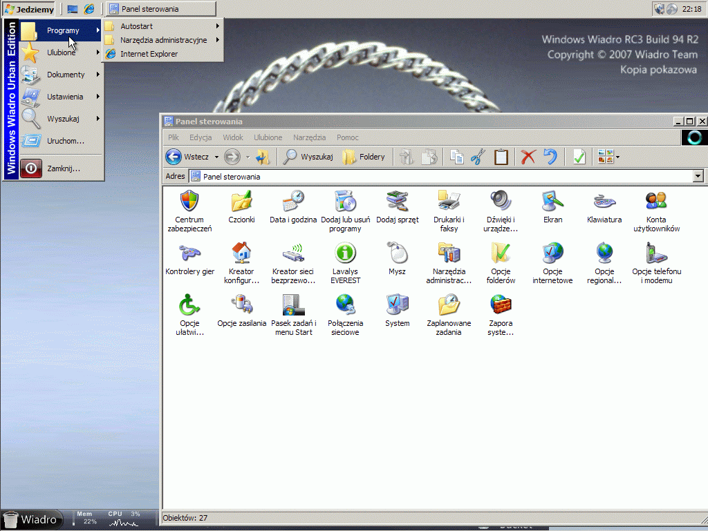Image resolution: width=708 pixels, height=531 pixels.
Task: Click the red X Delete icon
Action: coord(528,157)
